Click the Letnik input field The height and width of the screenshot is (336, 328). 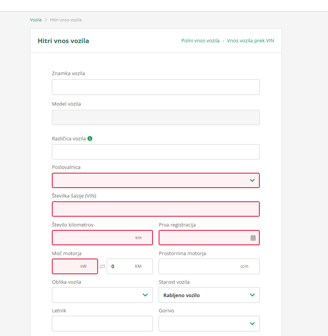(102, 323)
